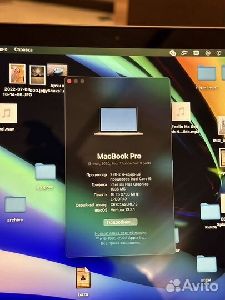
Task: Click the Подробнее... button
Action: tap(121, 222)
